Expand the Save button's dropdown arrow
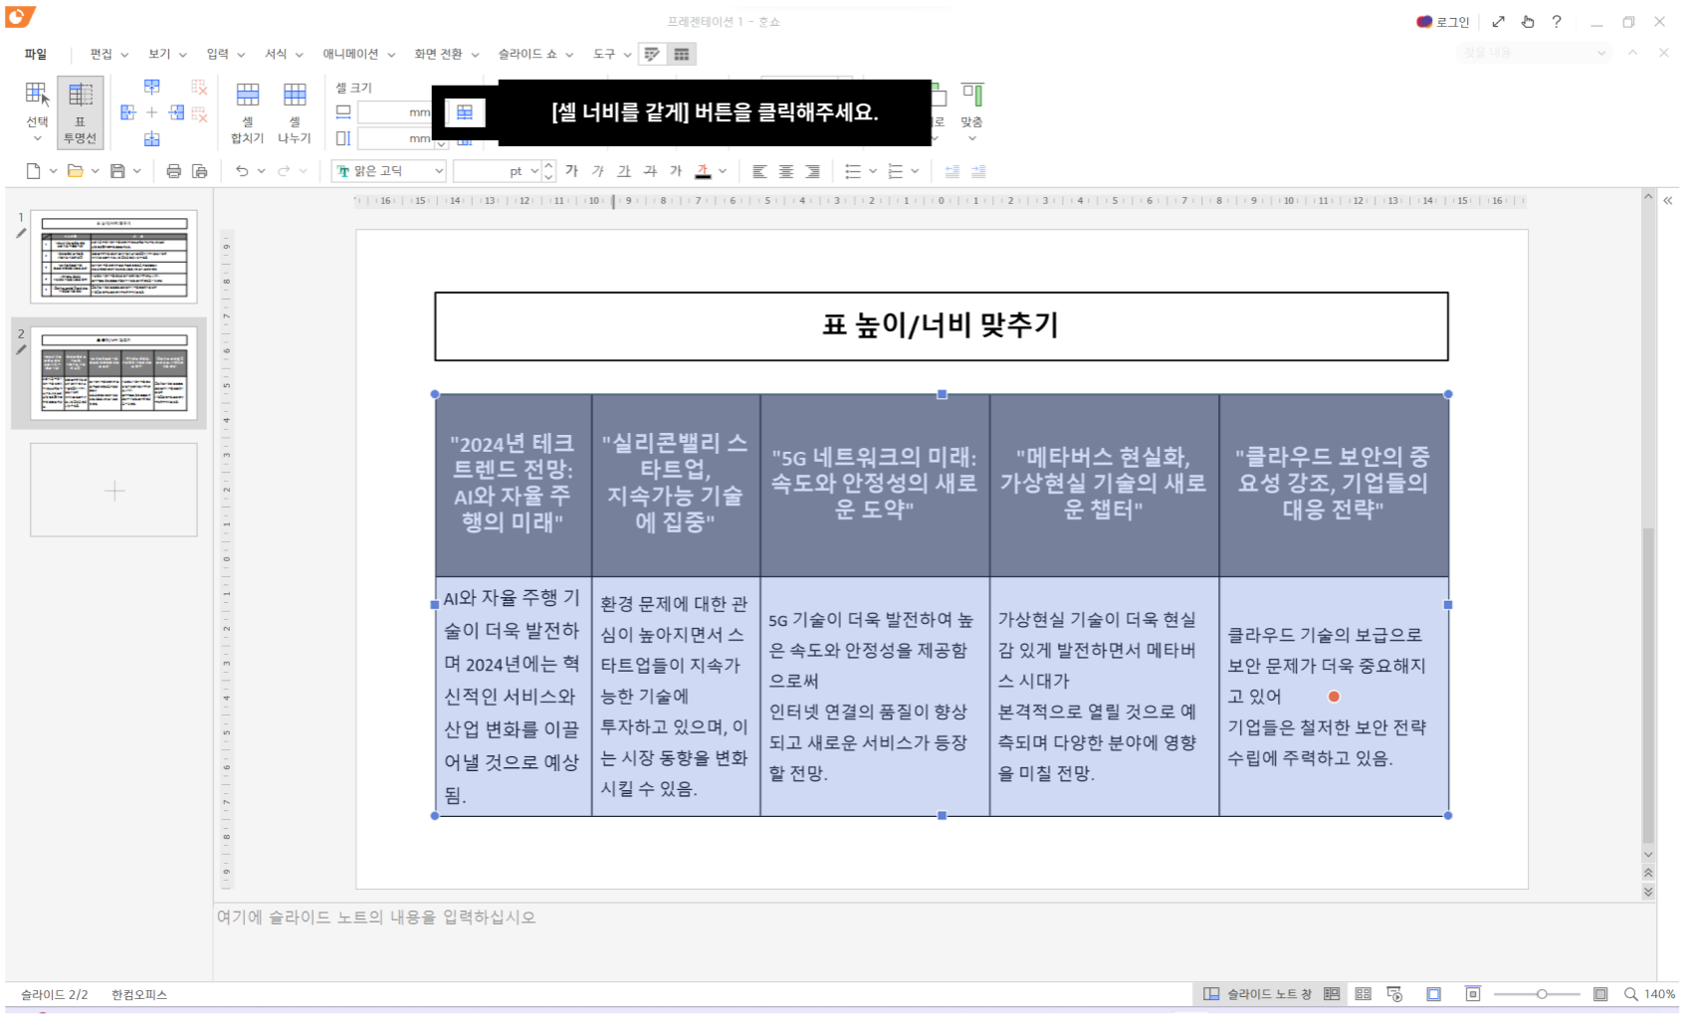Image resolution: width=1690 pixels, height=1019 pixels. 135,170
